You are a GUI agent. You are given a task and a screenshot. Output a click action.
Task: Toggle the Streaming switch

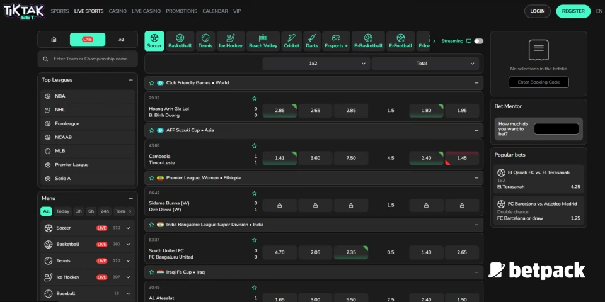(478, 41)
